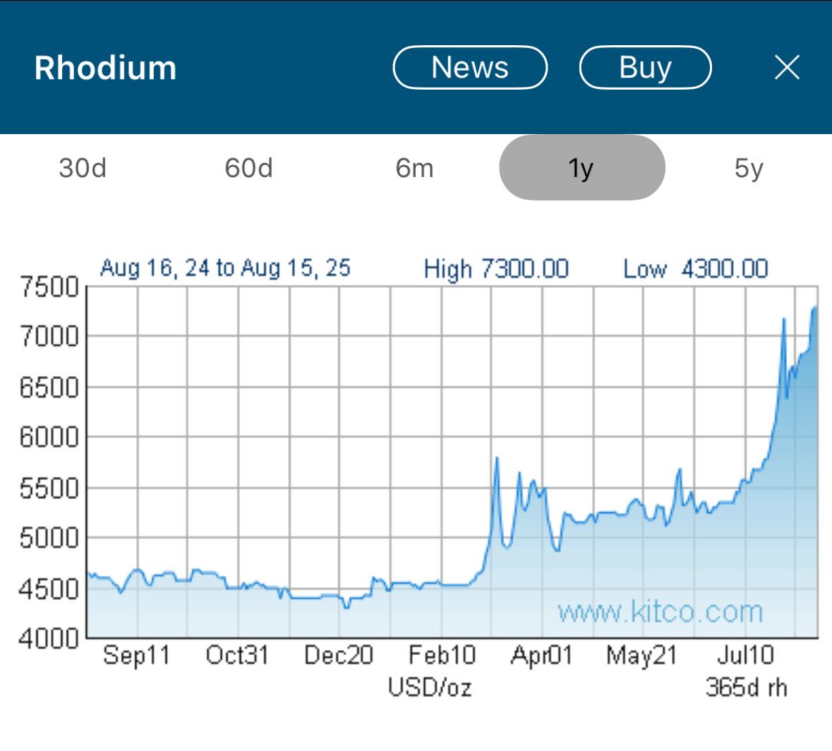This screenshot has height=751, width=832.
Task: Click the 4500 y-axis label
Action: [49, 589]
